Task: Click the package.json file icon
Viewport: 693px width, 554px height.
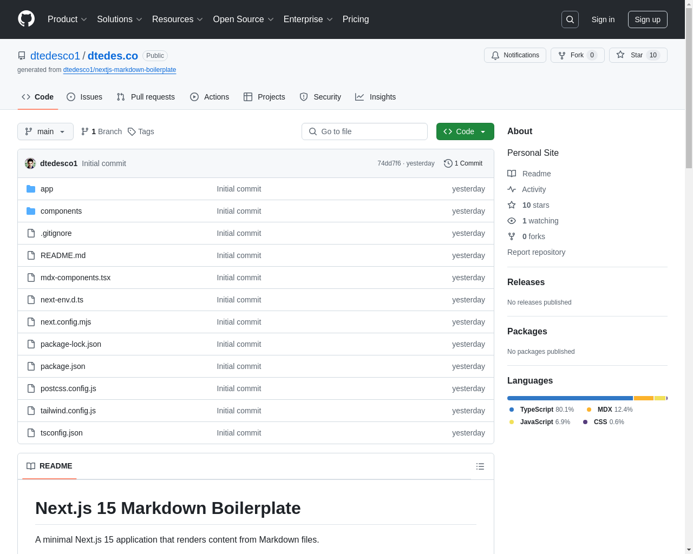Action: tap(31, 366)
